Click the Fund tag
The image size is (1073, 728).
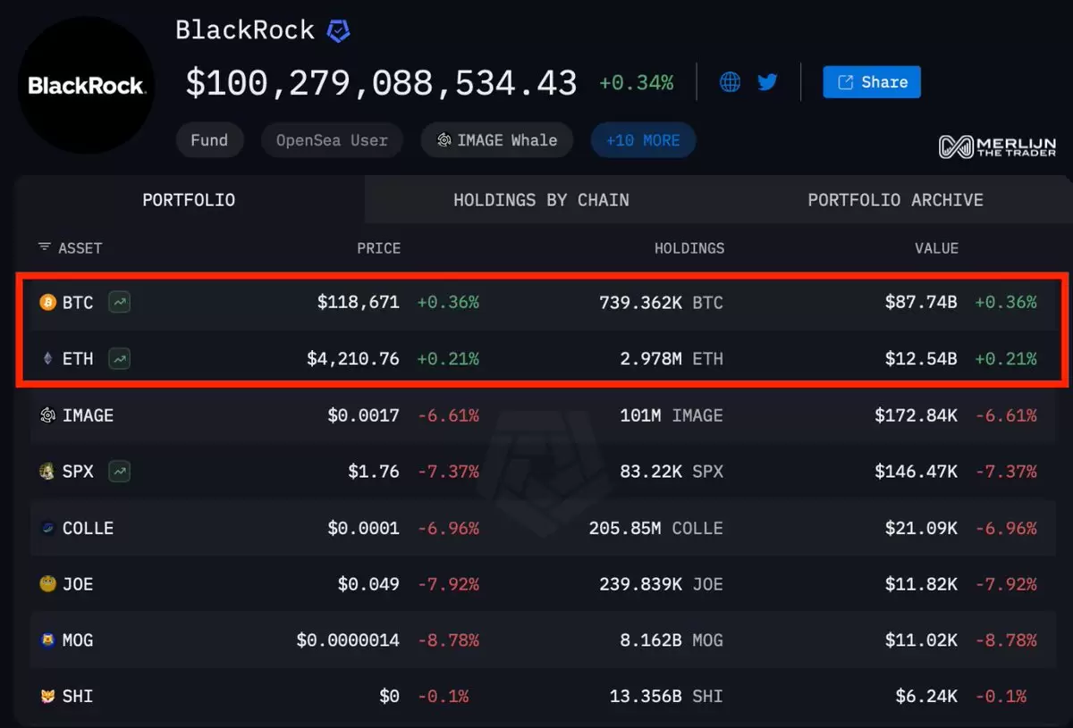coord(209,140)
